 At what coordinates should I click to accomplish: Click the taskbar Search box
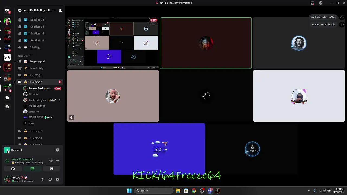(154, 191)
